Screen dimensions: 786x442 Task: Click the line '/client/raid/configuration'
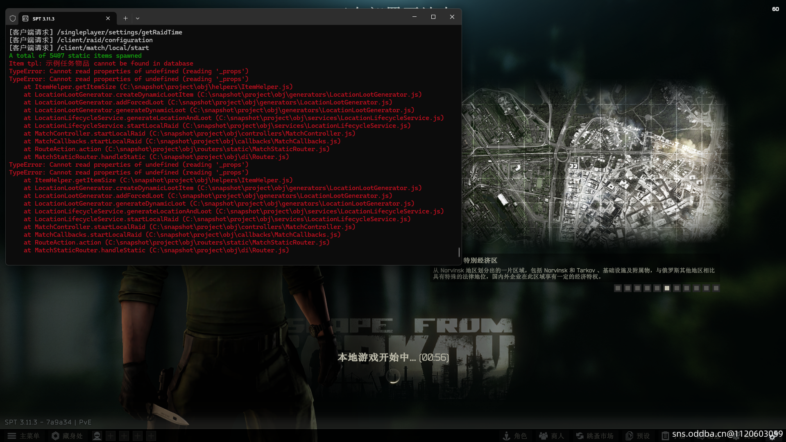pyautogui.click(x=105, y=40)
